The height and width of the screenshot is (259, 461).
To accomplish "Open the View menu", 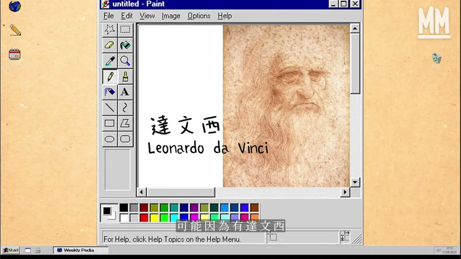I will (147, 16).
